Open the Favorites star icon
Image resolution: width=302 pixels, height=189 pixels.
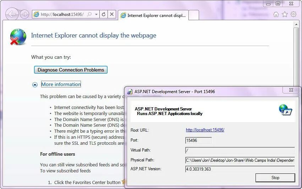285,14
